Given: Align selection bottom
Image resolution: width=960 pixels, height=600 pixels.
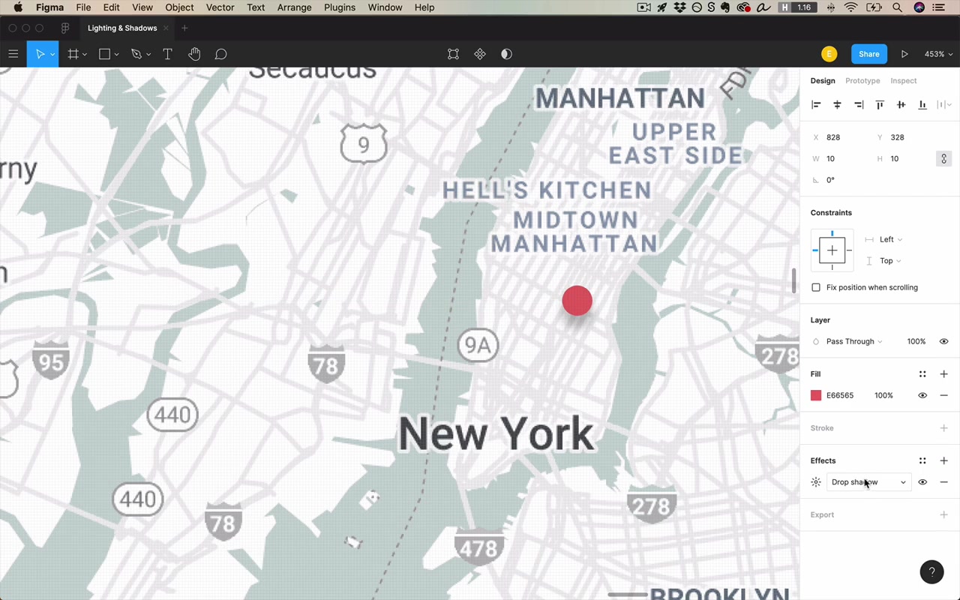Looking at the screenshot, I should click(922, 105).
